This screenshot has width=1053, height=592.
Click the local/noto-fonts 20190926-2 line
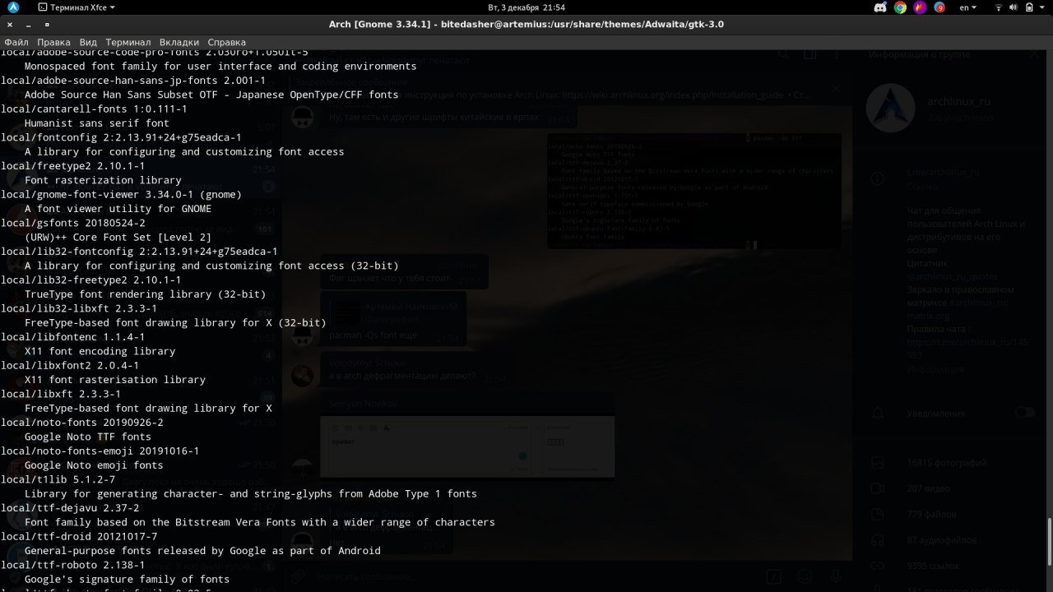[81, 423]
